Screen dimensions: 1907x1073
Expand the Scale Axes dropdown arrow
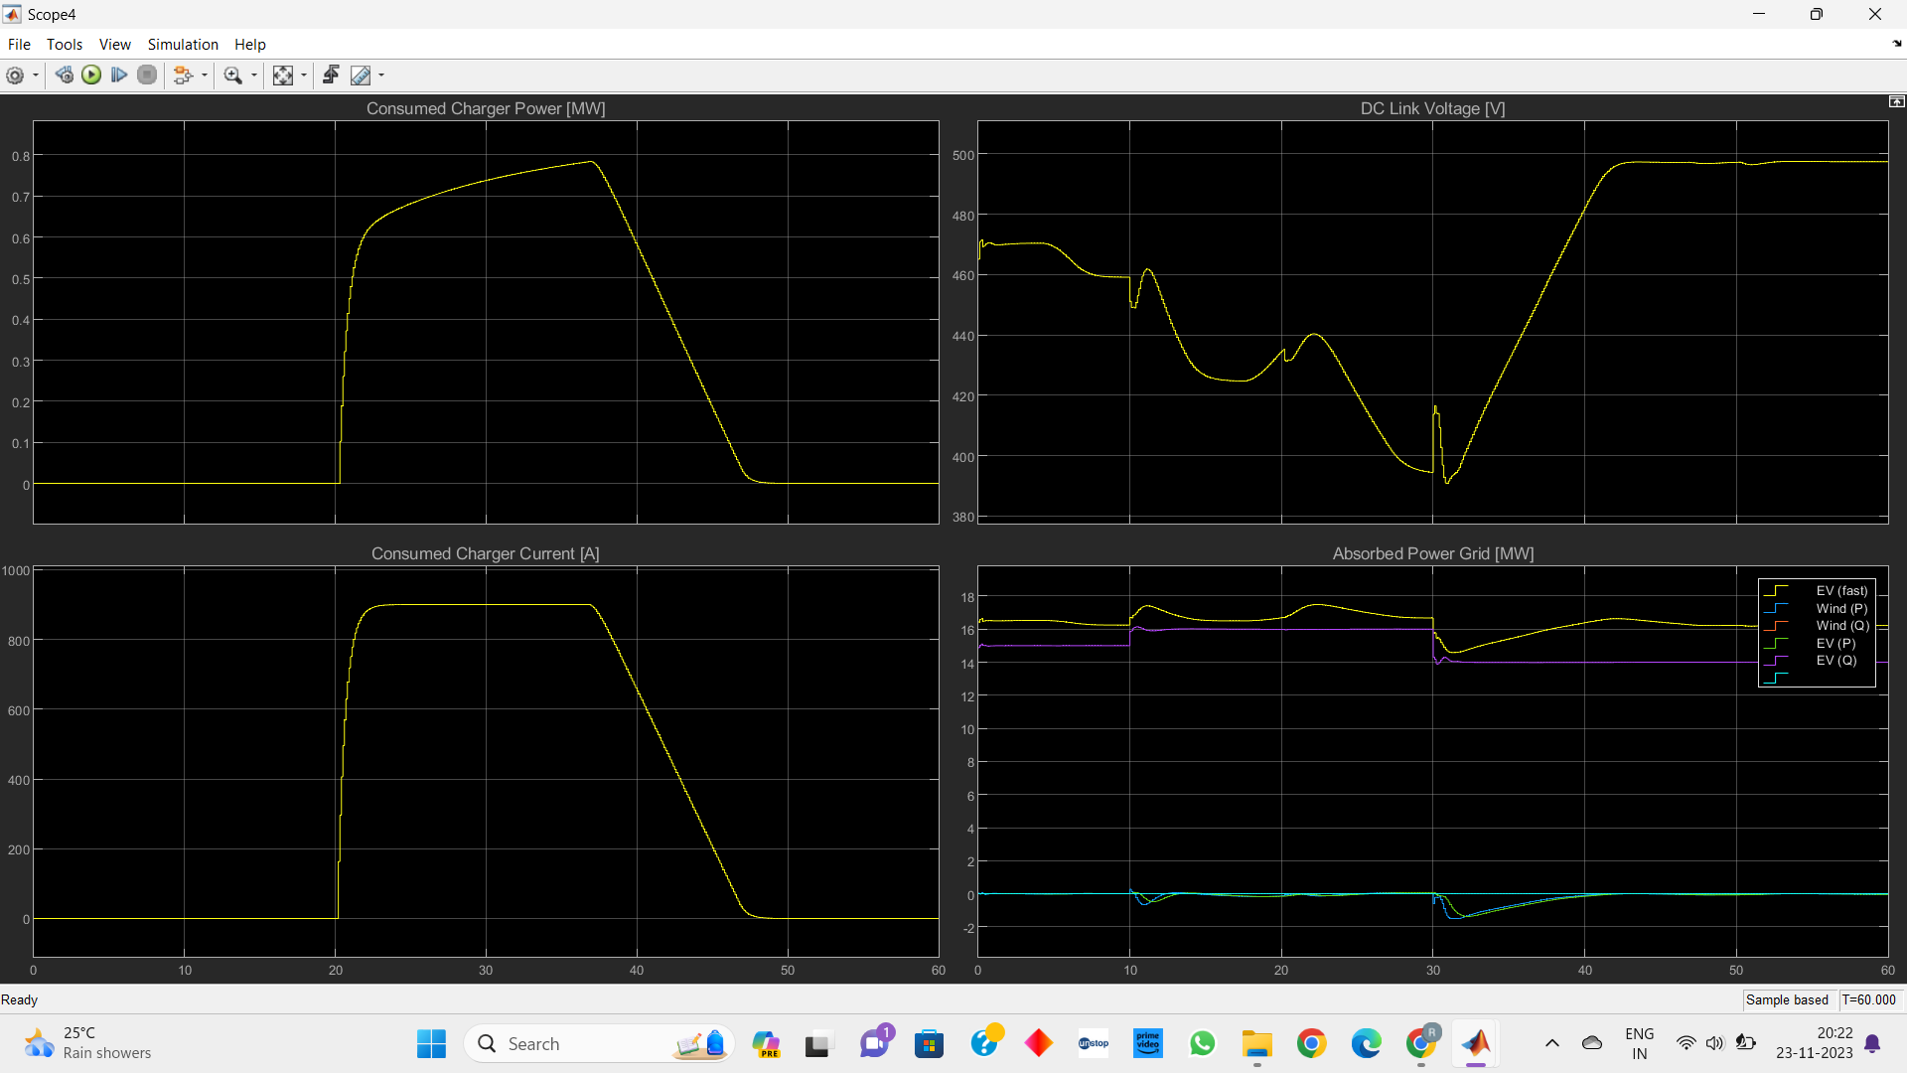(x=304, y=76)
